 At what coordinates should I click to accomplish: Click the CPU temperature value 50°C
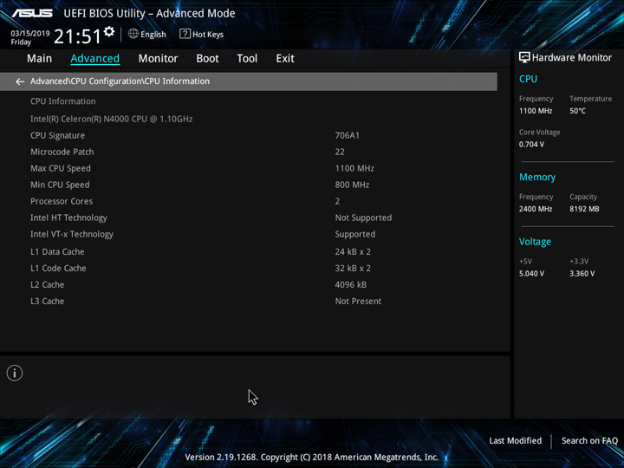tap(577, 111)
